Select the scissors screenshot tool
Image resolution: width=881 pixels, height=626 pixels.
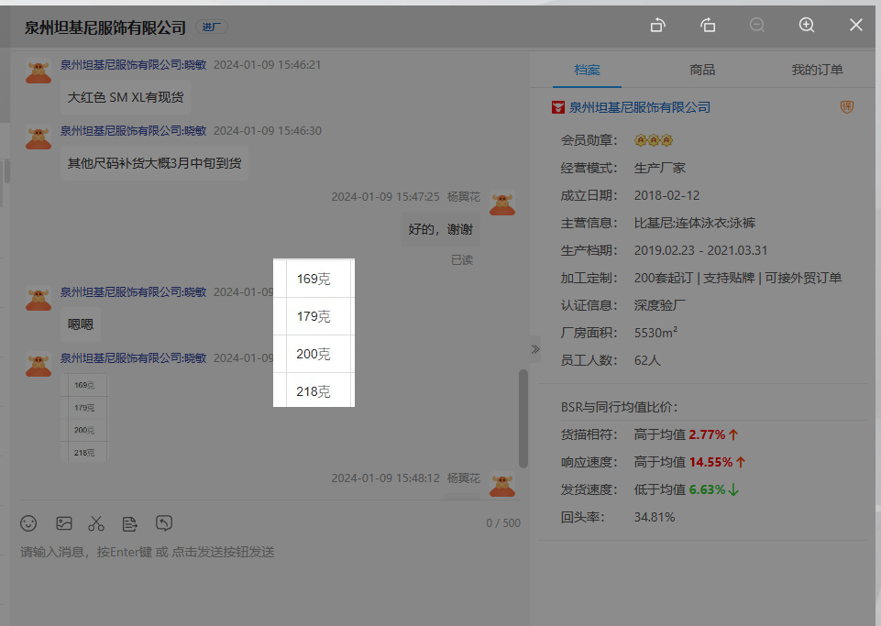(x=96, y=523)
